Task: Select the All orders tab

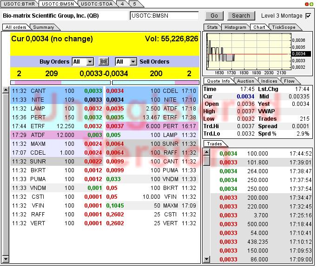Action: [x=16, y=27]
